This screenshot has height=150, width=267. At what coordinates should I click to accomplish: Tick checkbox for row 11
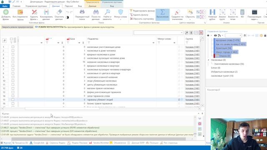13,85
